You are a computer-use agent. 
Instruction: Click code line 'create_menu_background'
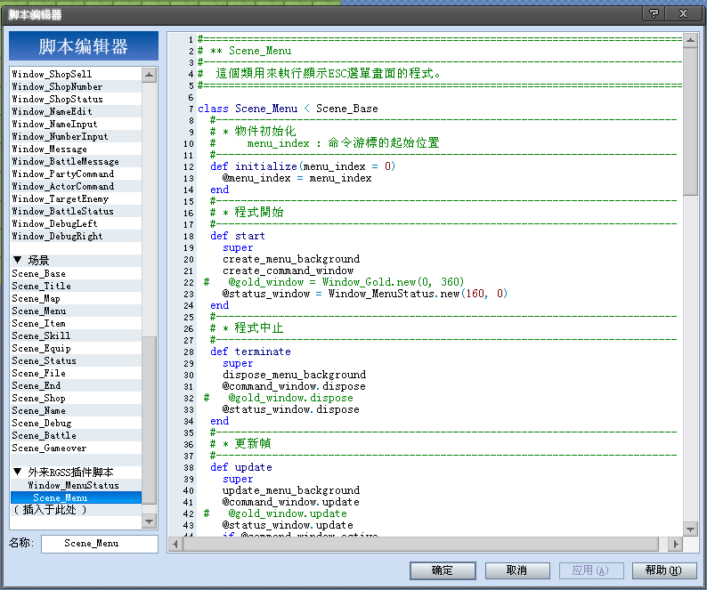pyautogui.click(x=291, y=259)
